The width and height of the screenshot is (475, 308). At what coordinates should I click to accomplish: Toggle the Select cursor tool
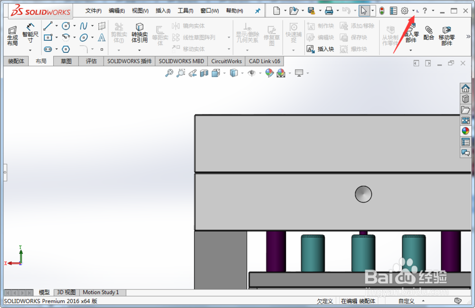click(363, 11)
